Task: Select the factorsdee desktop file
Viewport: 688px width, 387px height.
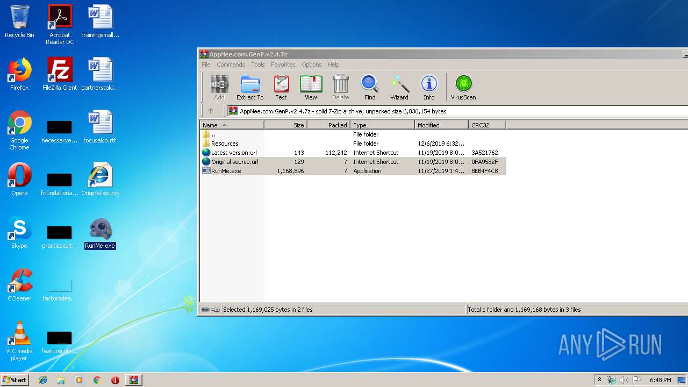Action: coord(60,290)
